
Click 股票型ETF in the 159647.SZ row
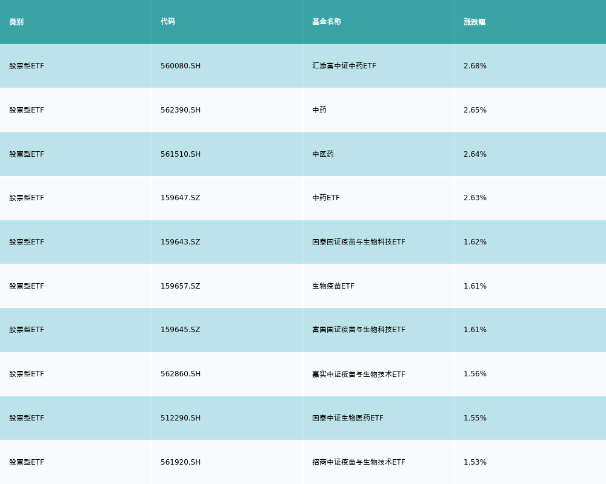27,198
